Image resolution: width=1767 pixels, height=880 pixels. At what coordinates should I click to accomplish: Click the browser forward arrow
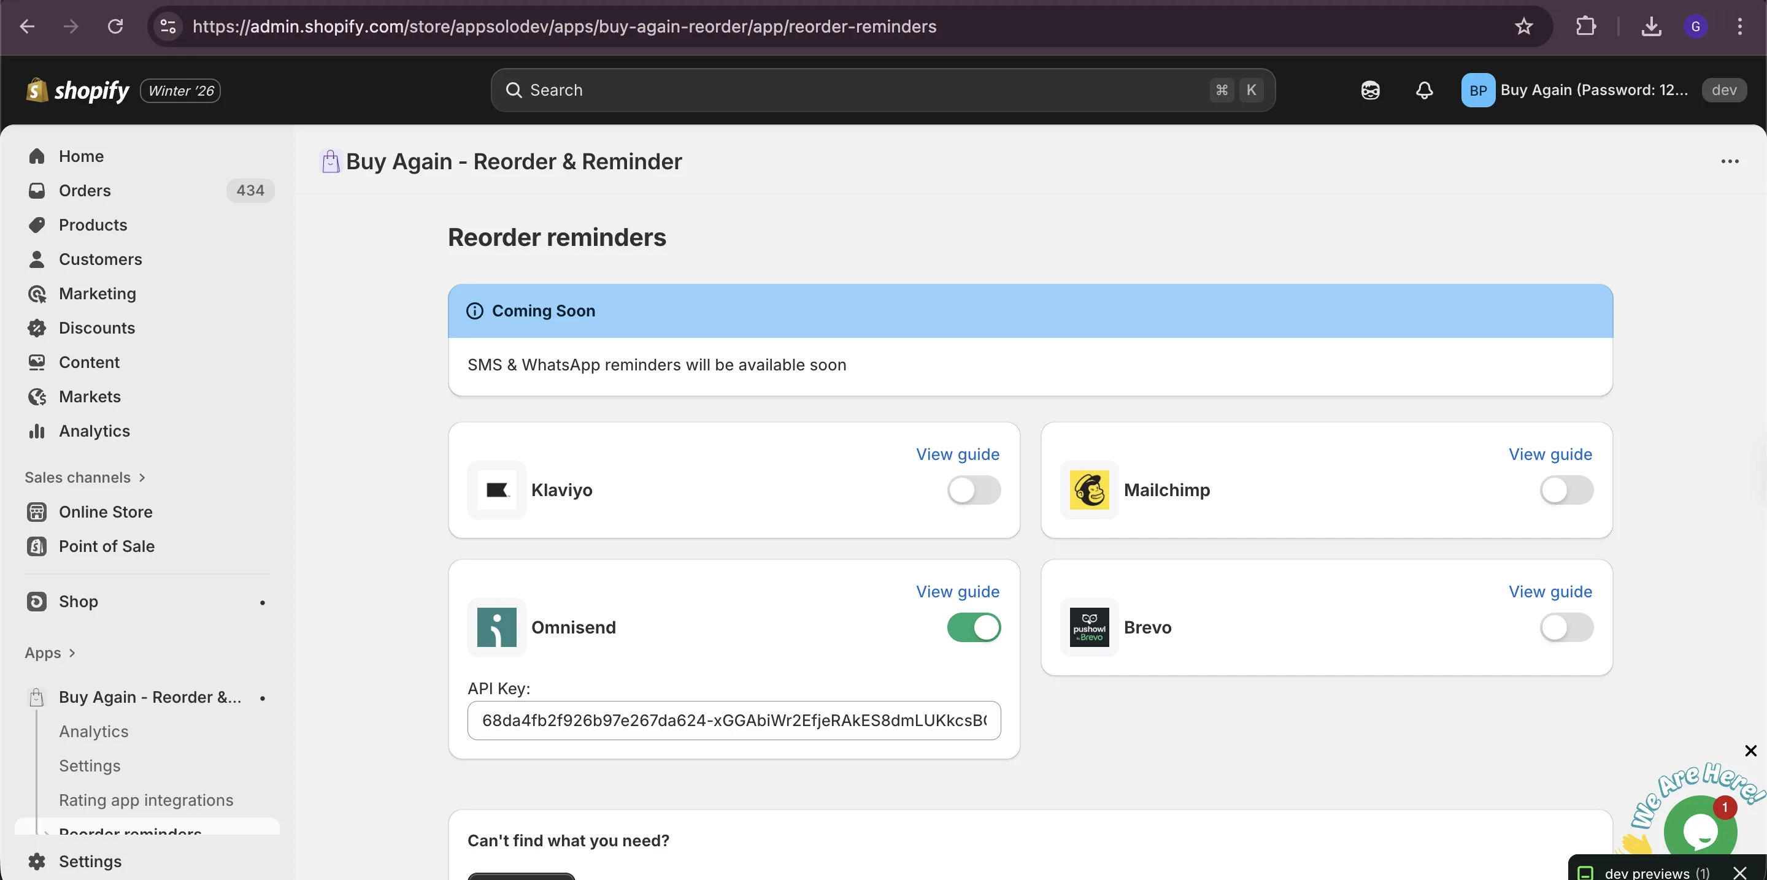[x=71, y=27]
